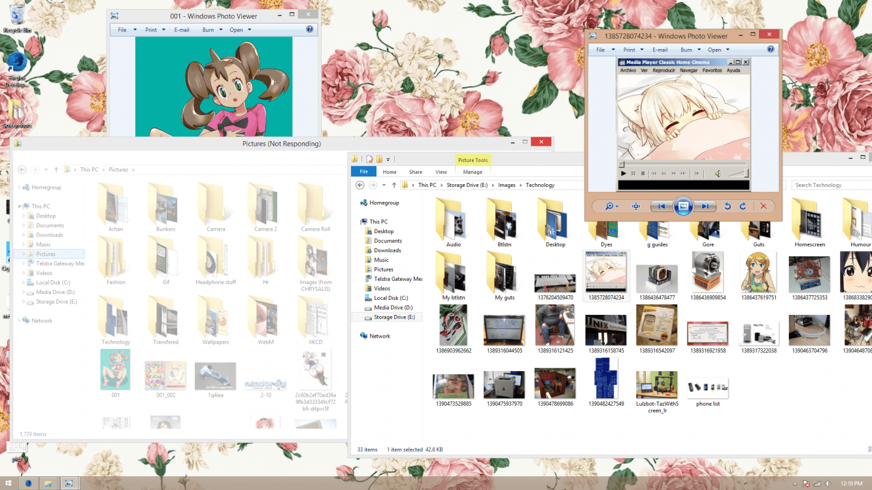Select thumbnail 1385728074234 in Technology window
This screenshot has width=872, height=490.
pos(605,276)
